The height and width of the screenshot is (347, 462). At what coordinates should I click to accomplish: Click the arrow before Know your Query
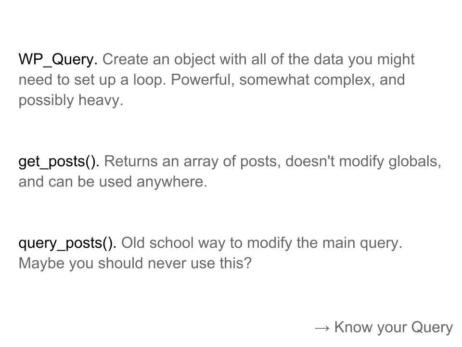point(322,328)
